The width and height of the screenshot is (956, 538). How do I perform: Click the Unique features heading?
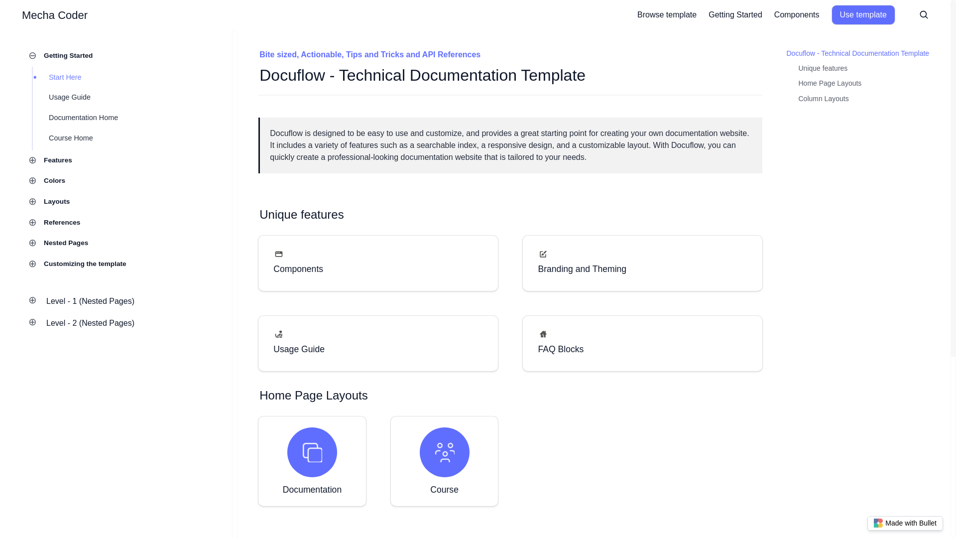(301, 215)
